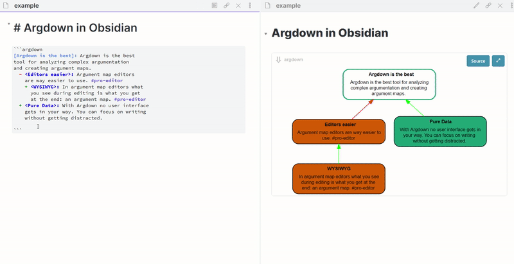Viewport: 514px width, 264px height.
Task: Collapse the heading in editor pane
Action: 9,24
